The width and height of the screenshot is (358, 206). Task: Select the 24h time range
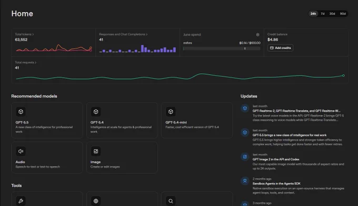click(x=313, y=14)
